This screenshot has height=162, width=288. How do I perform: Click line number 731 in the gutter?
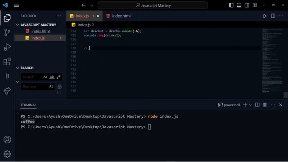coord(73,61)
